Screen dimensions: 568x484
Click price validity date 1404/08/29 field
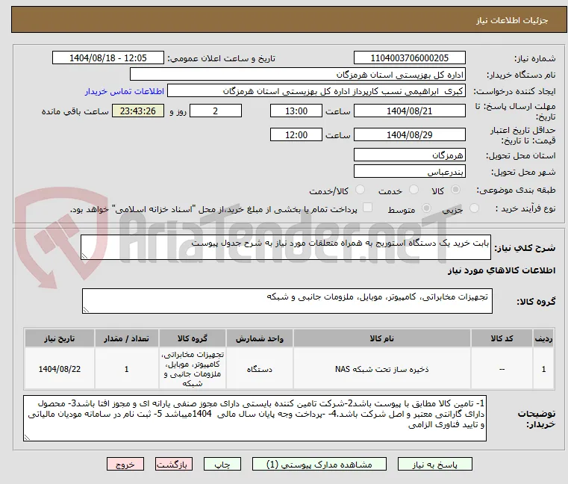click(409, 135)
